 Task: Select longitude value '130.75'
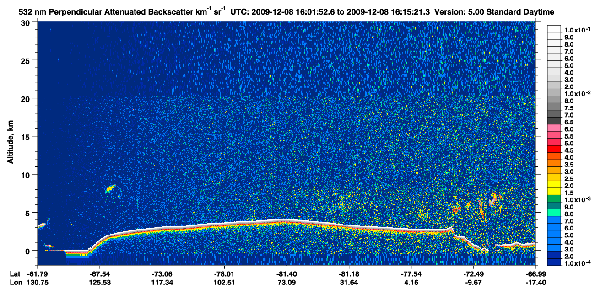[37, 282]
